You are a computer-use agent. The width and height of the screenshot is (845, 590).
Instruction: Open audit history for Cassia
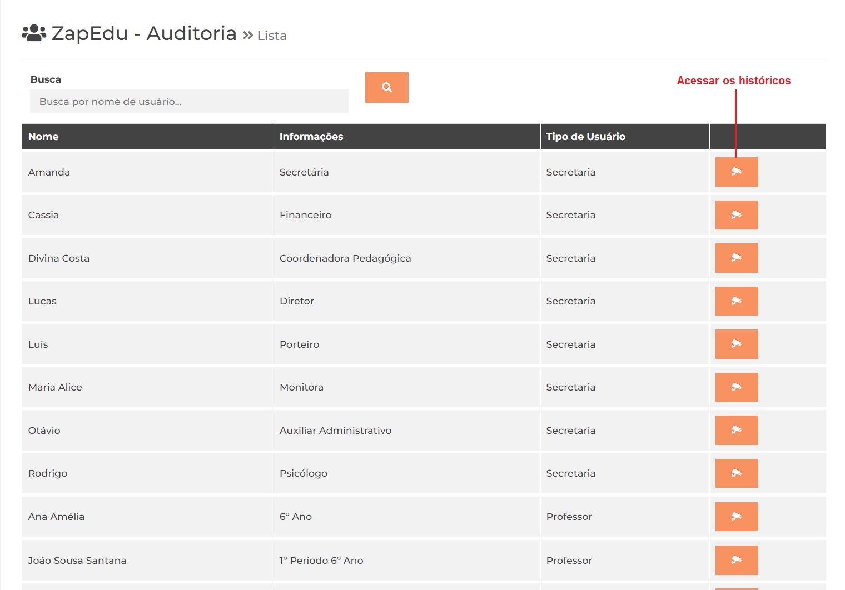tap(737, 215)
